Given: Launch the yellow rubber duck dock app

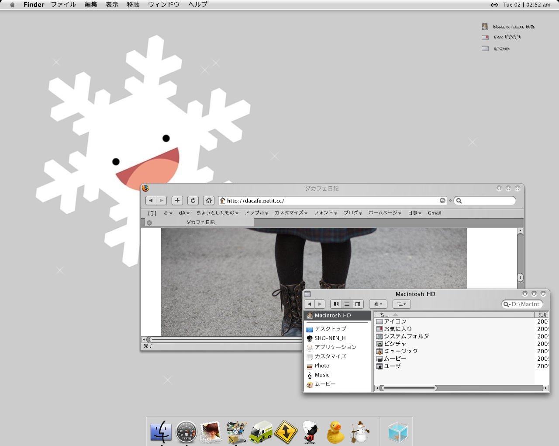Looking at the screenshot, I should click(x=335, y=432).
